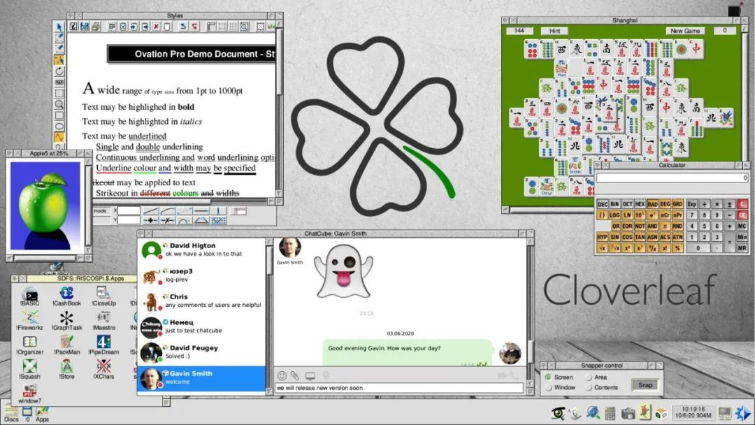The height and width of the screenshot is (425, 755).
Task: Open the !CloseUp application icon
Action: pos(104,296)
